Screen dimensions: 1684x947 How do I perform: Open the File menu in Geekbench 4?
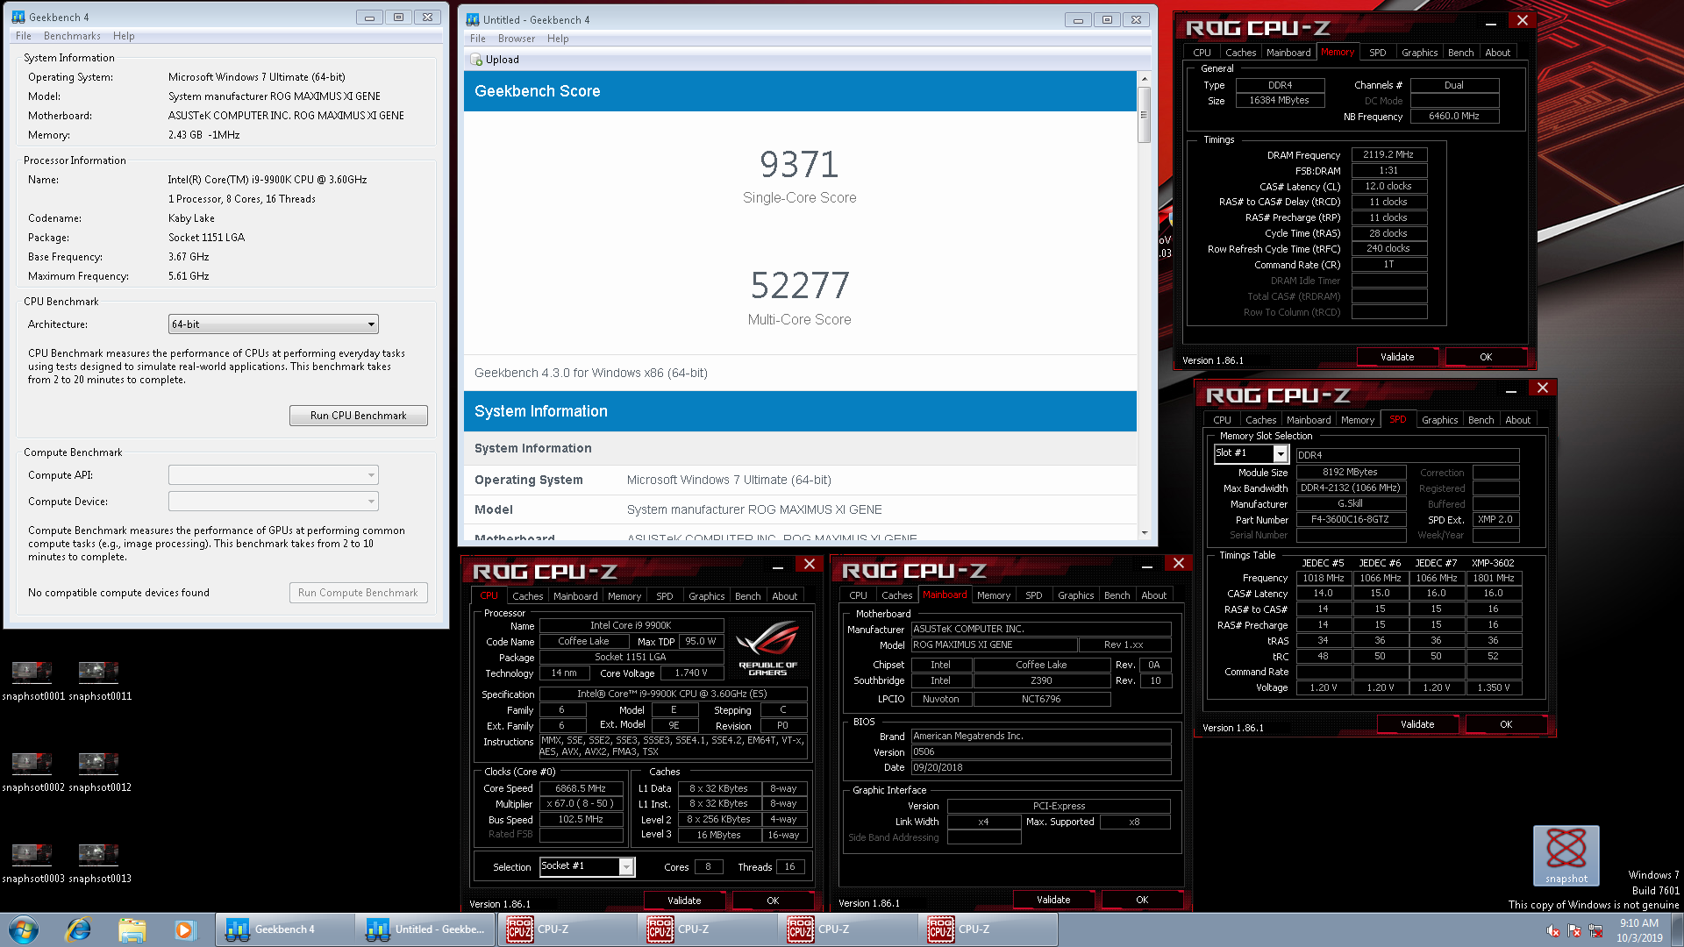24,36
